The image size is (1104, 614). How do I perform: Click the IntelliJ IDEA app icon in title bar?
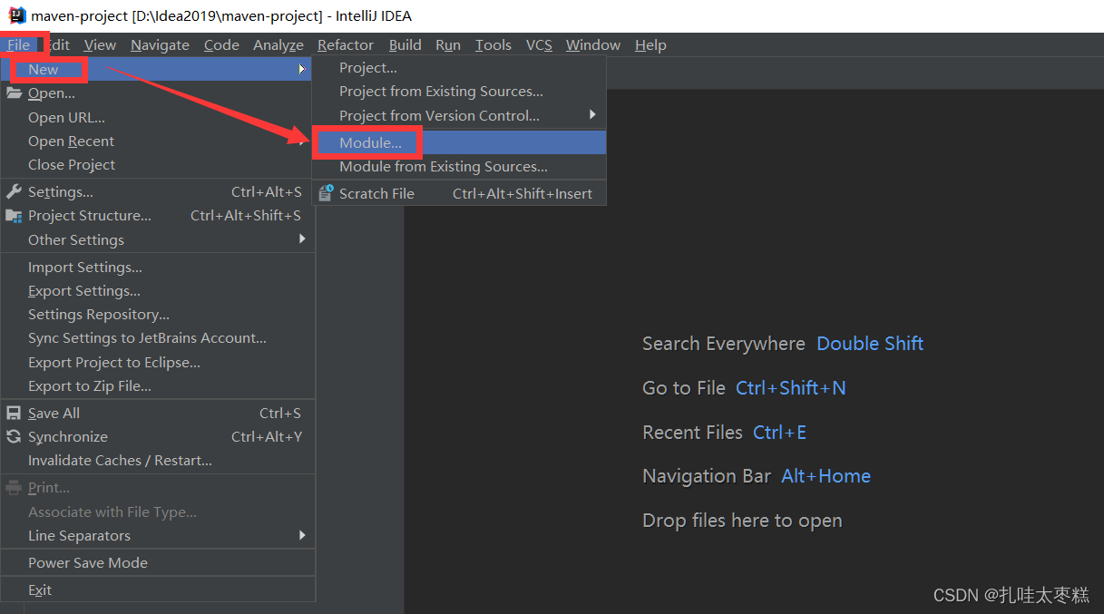[17, 15]
